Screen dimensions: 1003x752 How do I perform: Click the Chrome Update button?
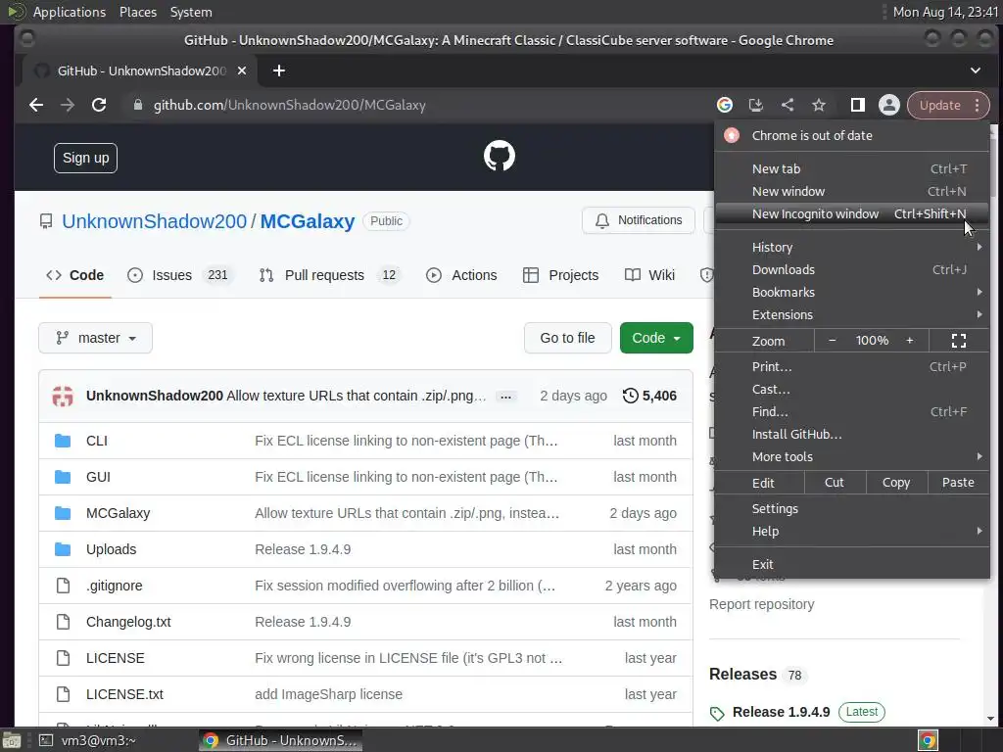click(948, 105)
